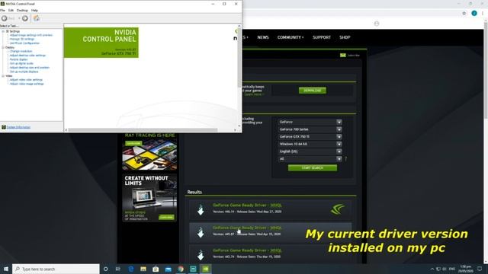Viewport: 488px width, 274px height.
Task: Open the GeForce product type dropdown
Action: (310, 122)
